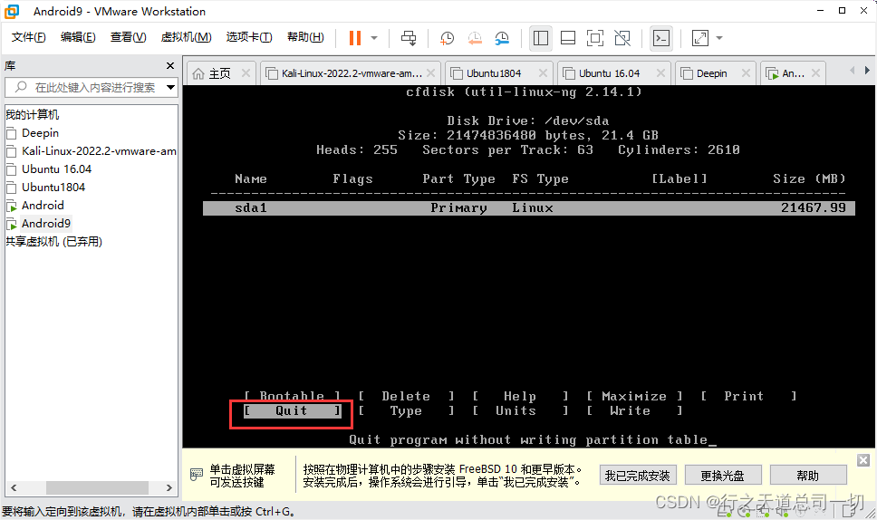Click the 更换光盘 button
This screenshot has height=520, width=877.
pyautogui.click(x=723, y=476)
